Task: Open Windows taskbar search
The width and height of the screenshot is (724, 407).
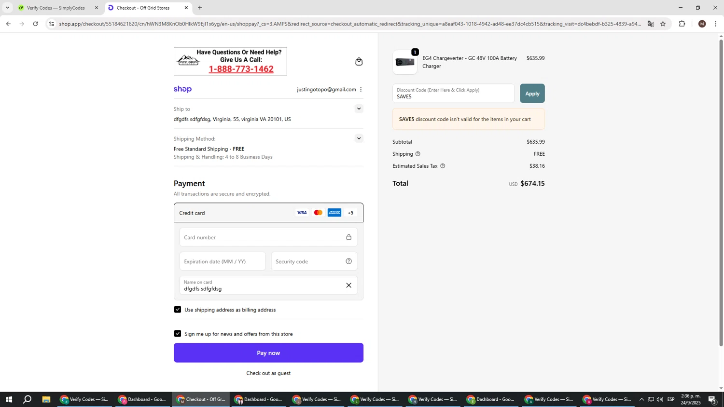Action: click(x=28, y=399)
